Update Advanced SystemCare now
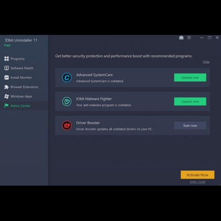 coord(190,77)
